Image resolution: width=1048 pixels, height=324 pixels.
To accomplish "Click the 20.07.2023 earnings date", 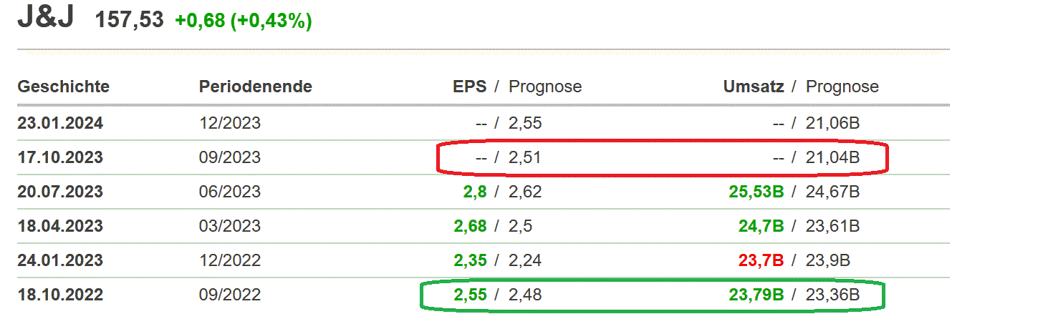I will click(60, 192).
